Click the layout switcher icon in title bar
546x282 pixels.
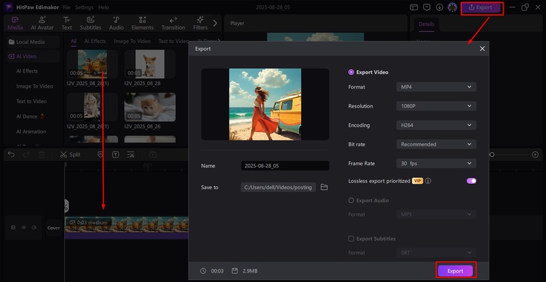414,7
